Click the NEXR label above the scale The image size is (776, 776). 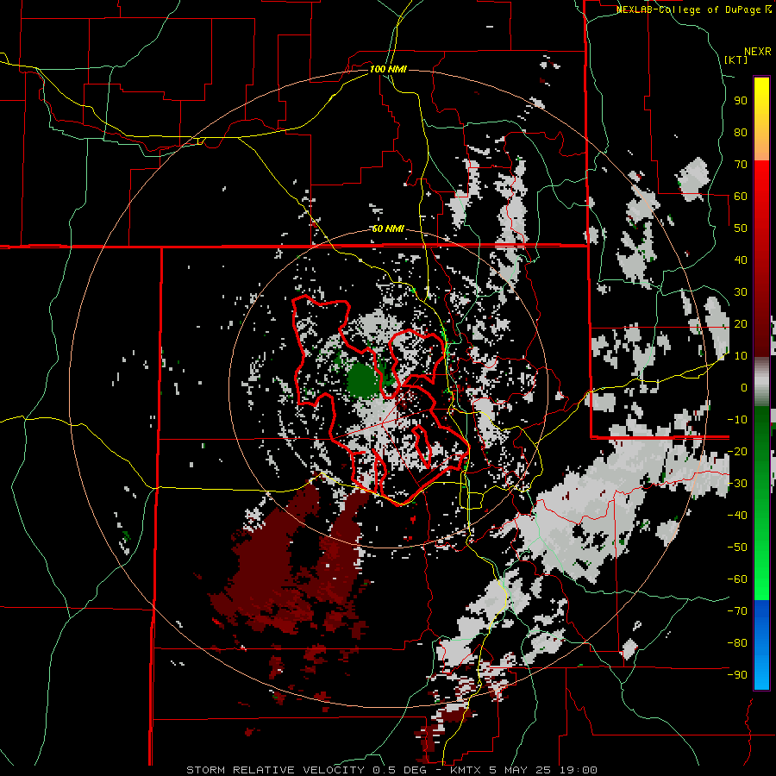(758, 52)
